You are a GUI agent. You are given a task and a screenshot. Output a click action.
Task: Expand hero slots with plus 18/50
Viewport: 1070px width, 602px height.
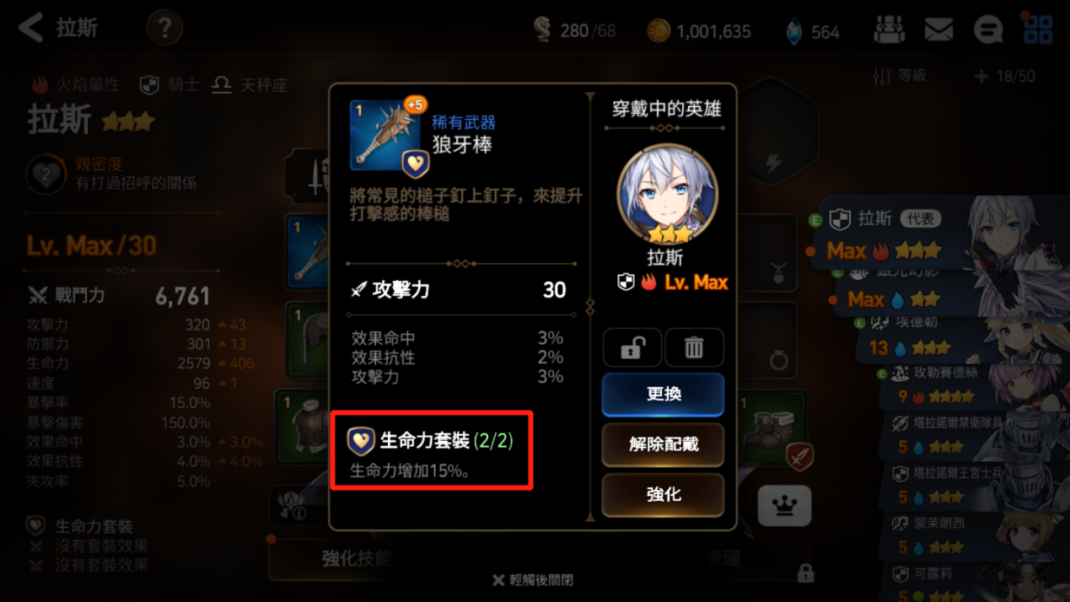[1004, 77]
